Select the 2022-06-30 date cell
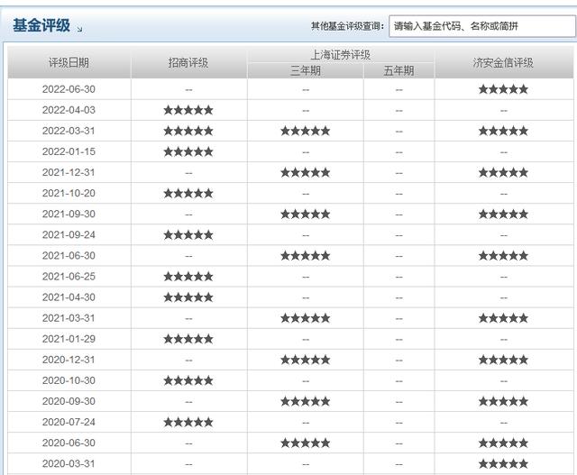577x475 pixels. pyautogui.click(x=69, y=89)
